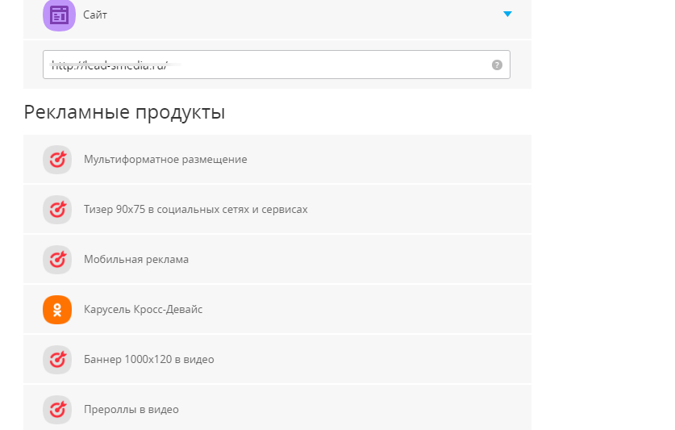Expand the Сайт dropdown arrow

(x=507, y=15)
